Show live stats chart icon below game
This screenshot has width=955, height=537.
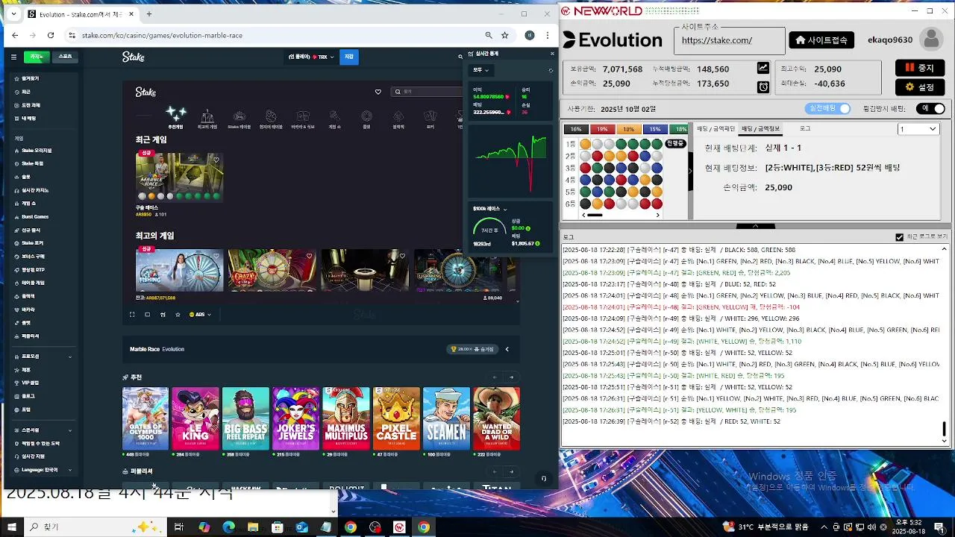tap(163, 315)
